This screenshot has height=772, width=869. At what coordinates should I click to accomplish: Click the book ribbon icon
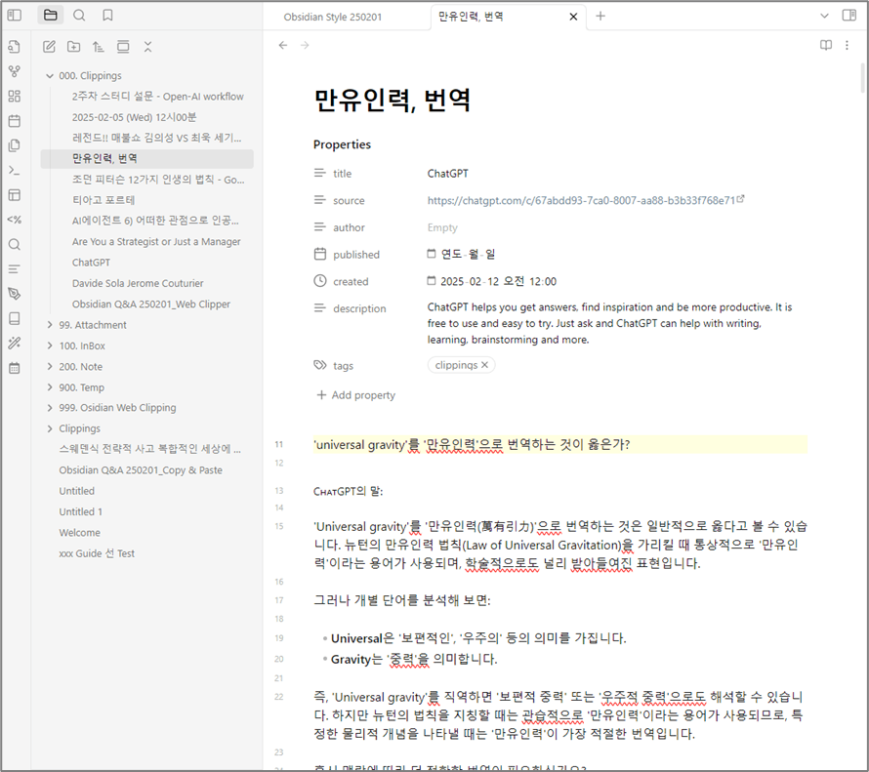pos(15,318)
